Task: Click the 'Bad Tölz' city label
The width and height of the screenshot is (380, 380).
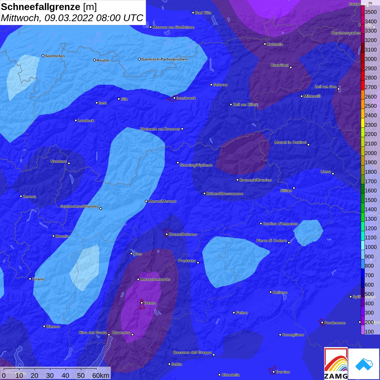Action: tap(203, 13)
